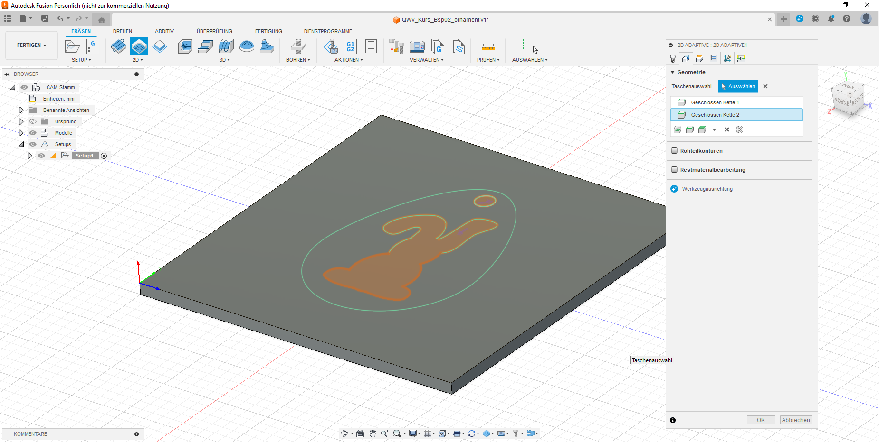This screenshot has height=442, width=879.
Task: Click the measure ruler icon under Prüfen
Action: click(x=488, y=46)
